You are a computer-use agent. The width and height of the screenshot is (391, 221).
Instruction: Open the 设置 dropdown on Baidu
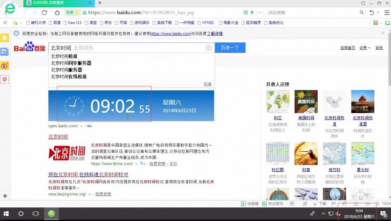click(x=365, y=48)
